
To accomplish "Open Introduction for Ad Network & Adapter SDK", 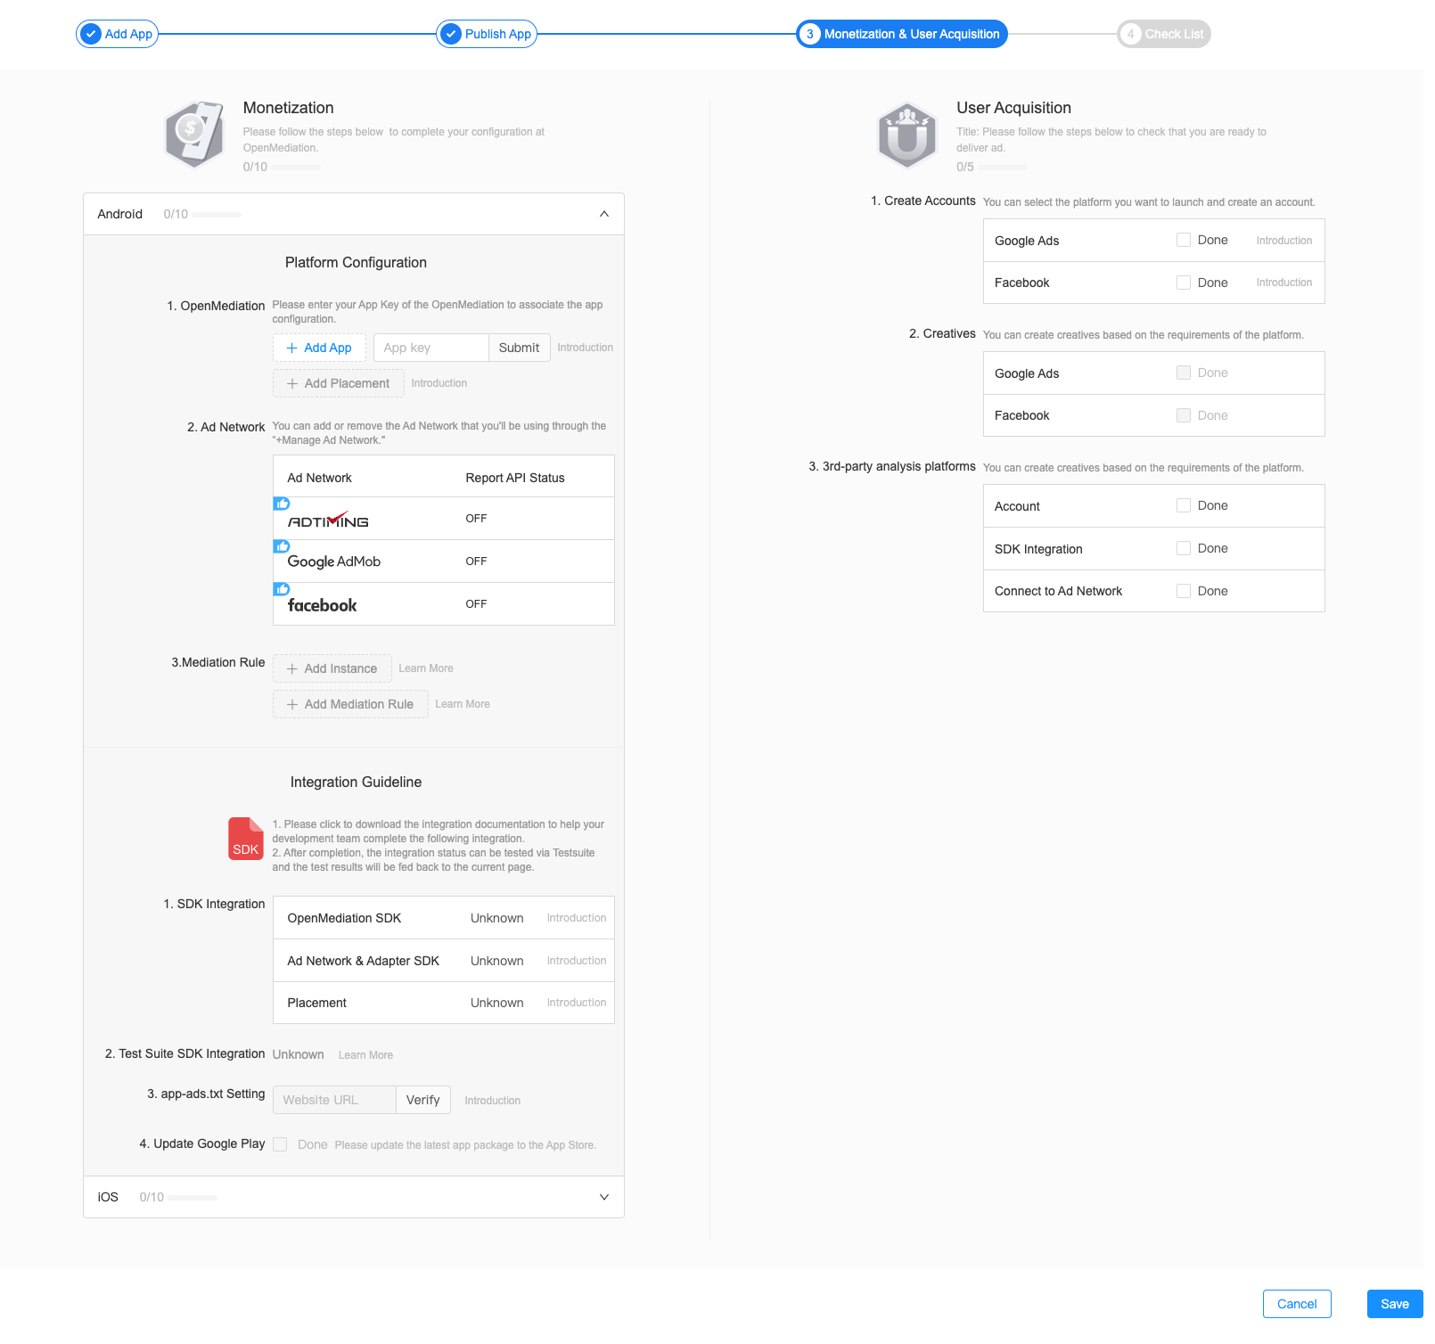I will pos(577,961).
